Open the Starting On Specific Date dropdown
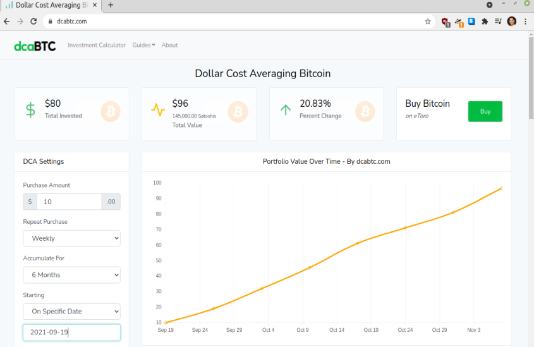This screenshot has height=347, width=534. (x=71, y=311)
